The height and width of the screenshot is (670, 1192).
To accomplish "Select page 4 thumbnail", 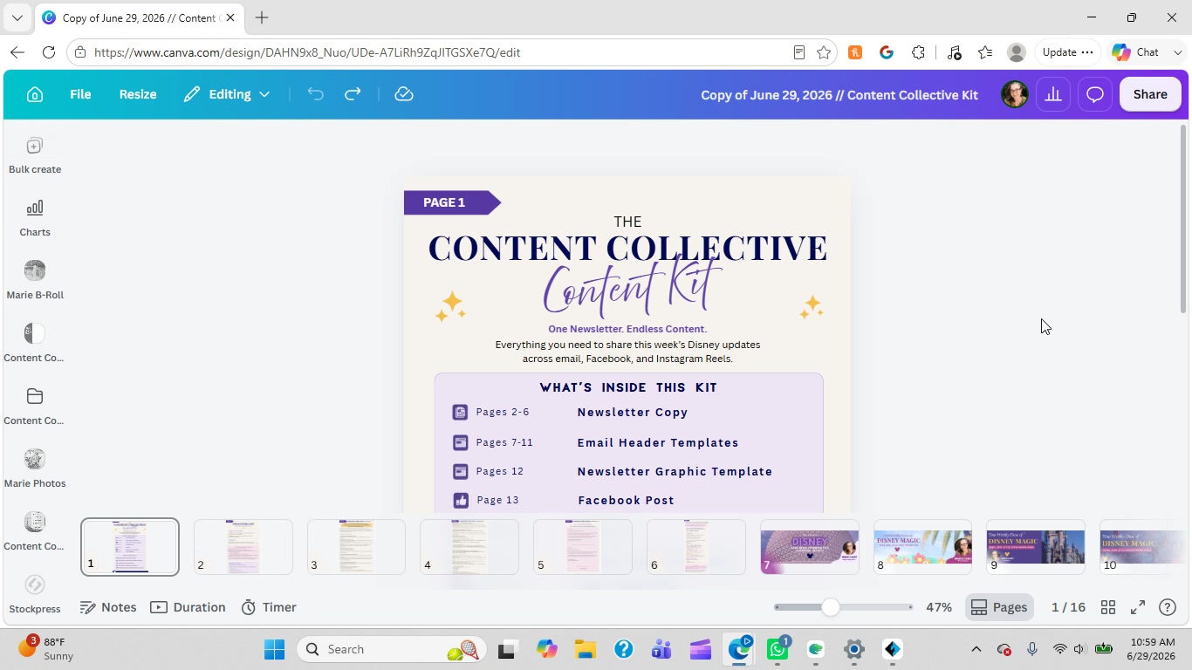I will tap(469, 547).
